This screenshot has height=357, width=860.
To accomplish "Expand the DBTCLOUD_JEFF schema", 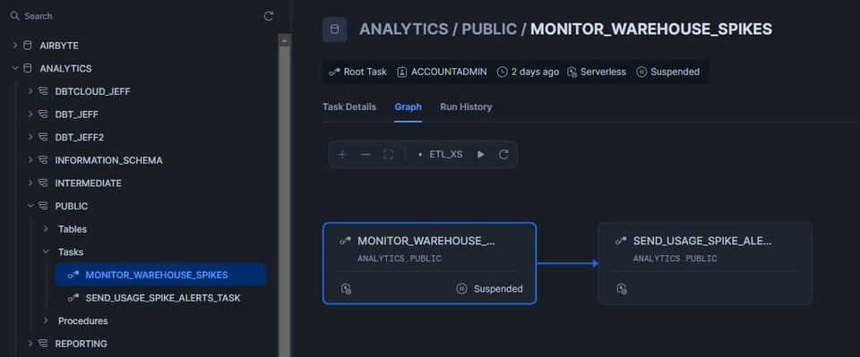I will [x=30, y=91].
